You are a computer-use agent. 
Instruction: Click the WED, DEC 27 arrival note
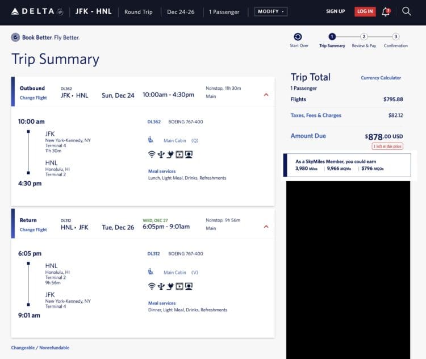[x=156, y=220]
